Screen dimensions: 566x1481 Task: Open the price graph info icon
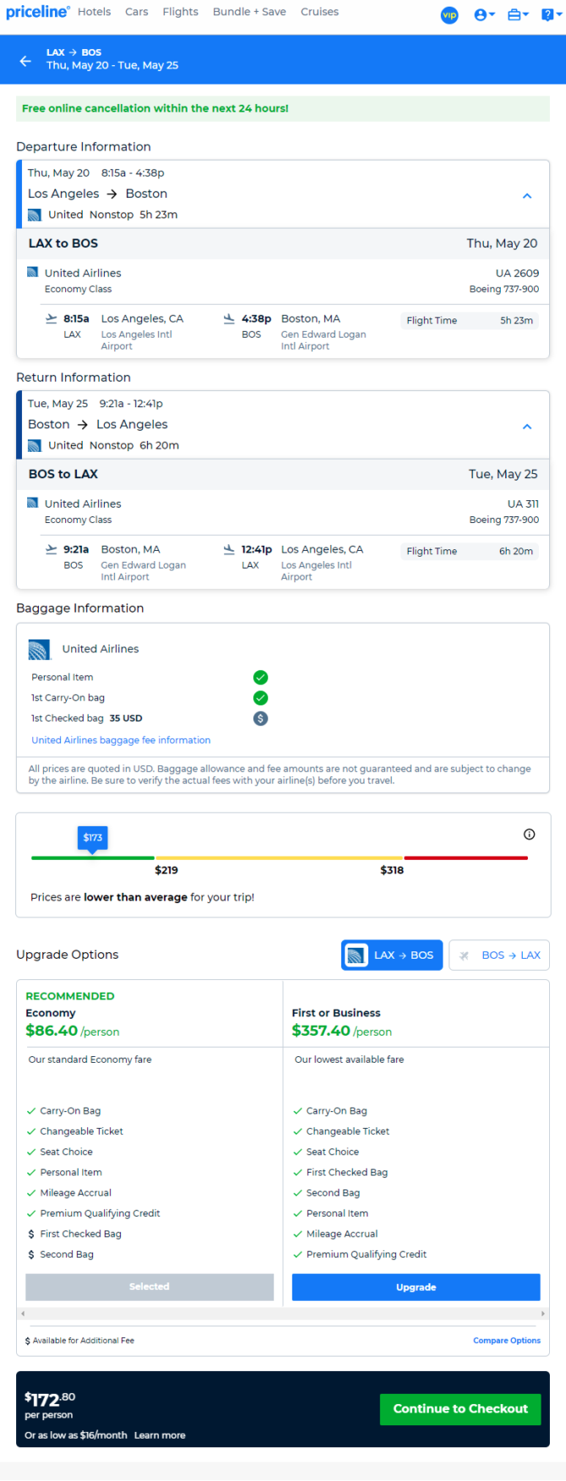[530, 834]
